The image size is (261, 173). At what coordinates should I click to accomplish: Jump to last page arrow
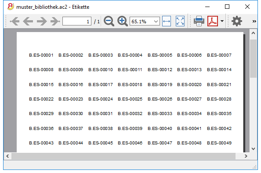(x=55, y=21)
